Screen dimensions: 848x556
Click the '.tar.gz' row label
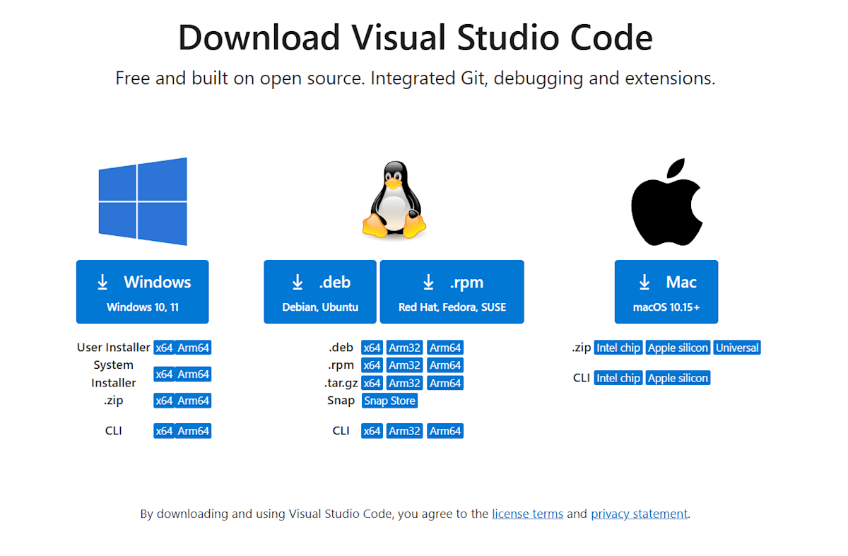[x=341, y=383]
